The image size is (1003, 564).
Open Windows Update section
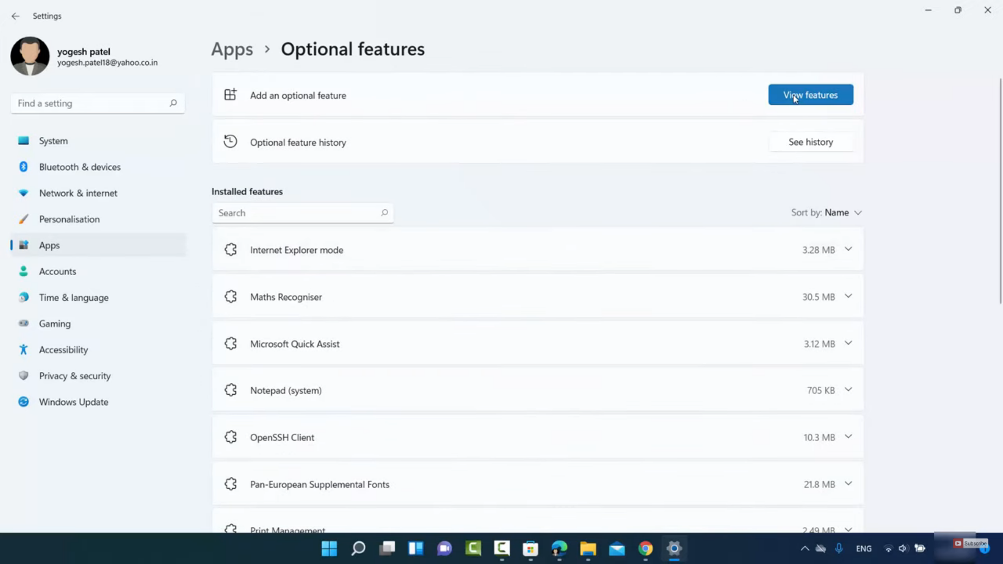(98, 402)
